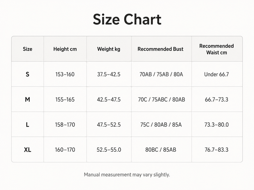Screen dimensions: 254x190
Task: Select the S size row label
Action: [x=28, y=74]
